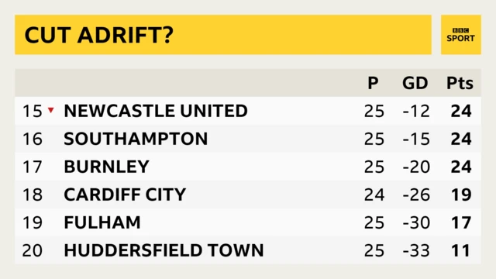Image resolution: width=496 pixels, height=279 pixels.
Task: Click Fulham's goal difference of -30
Action: click(x=416, y=222)
